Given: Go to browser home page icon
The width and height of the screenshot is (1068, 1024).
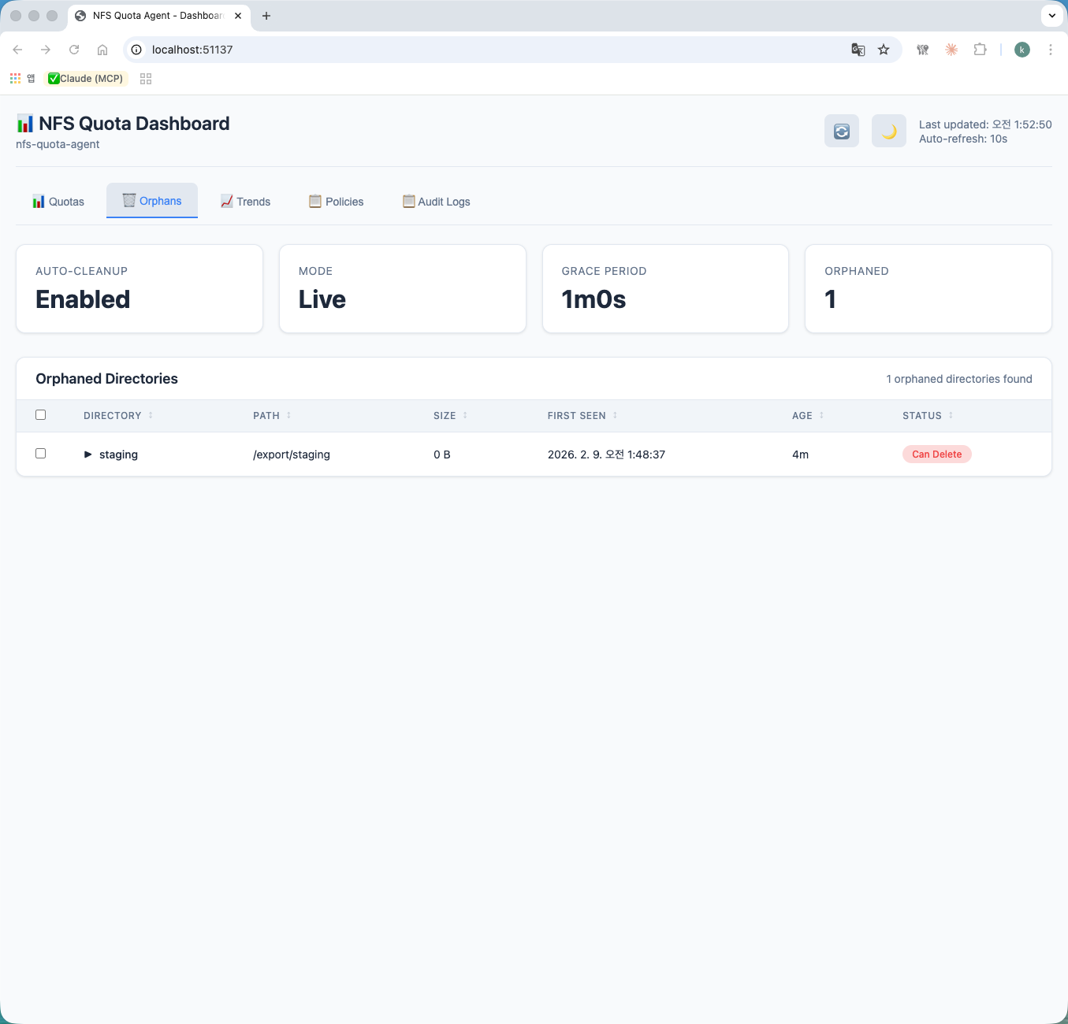Looking at the screenshot, I should pos(102,50).
